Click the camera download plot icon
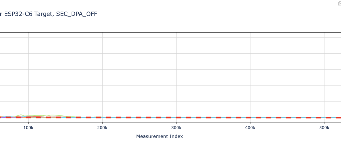This screenshot has height=145, width=341. [x=339, y=3]
